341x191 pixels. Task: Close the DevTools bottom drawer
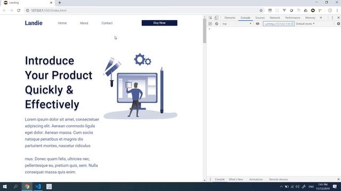pyautogui.click(x=338, y=179)
